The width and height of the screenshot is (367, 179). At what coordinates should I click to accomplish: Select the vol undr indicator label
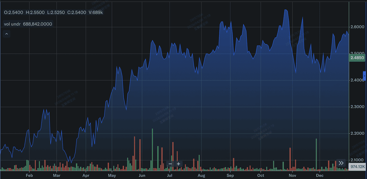[12, 24]
